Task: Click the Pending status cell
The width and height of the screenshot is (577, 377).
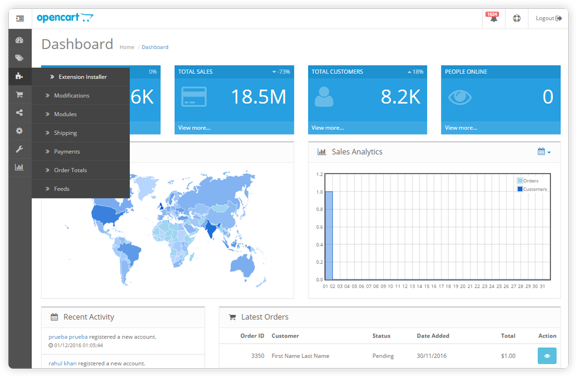Action: [x=383, y=356]
